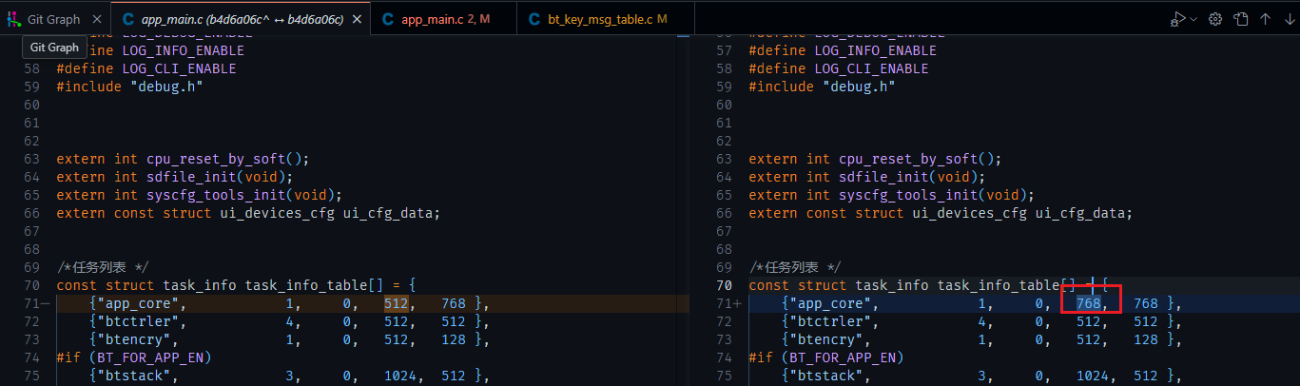
Task: Click syscfg_tools_init in the left pane
Action: (x=215, y=196)
